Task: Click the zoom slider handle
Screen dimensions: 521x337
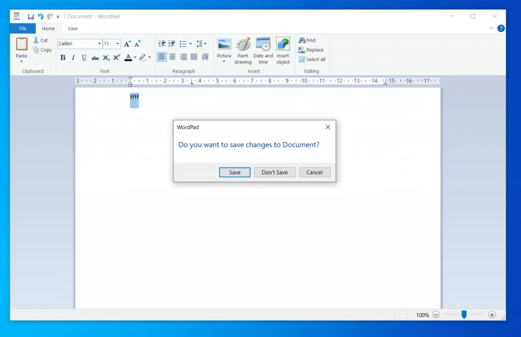Action: [x=464, y=315]
